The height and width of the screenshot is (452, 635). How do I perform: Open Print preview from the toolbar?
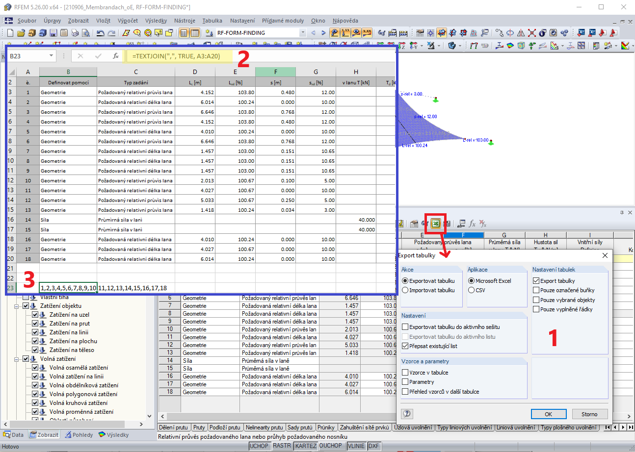click(85, 33)
